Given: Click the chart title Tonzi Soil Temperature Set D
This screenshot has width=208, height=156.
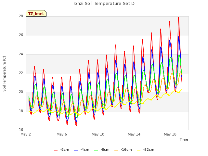Looking at the screenshot, I should 104,4.
